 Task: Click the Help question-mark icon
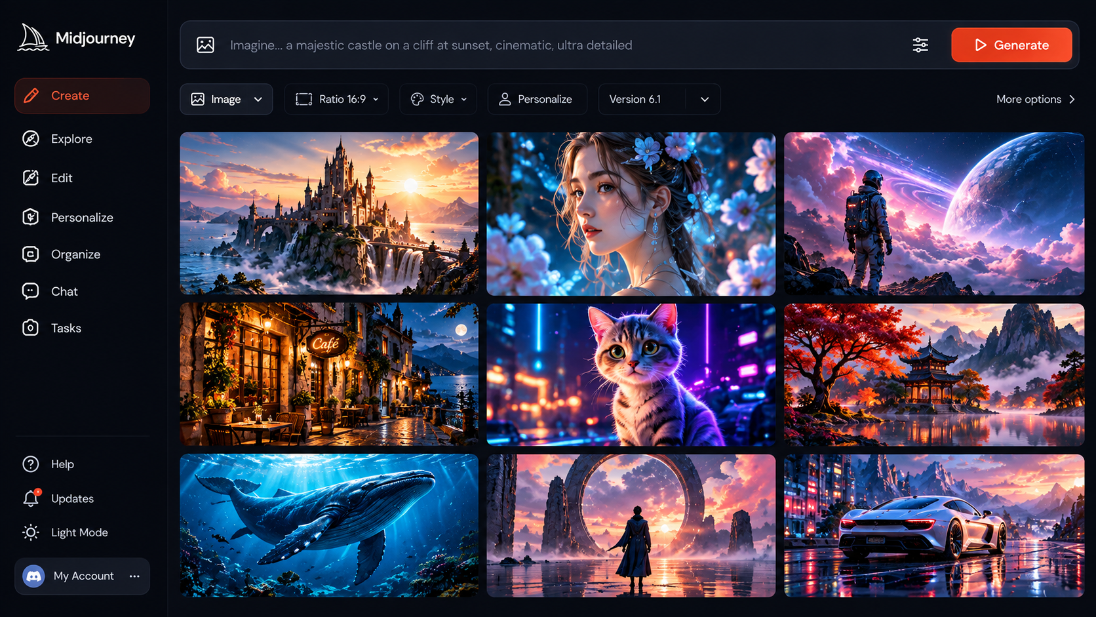[31, 464]
